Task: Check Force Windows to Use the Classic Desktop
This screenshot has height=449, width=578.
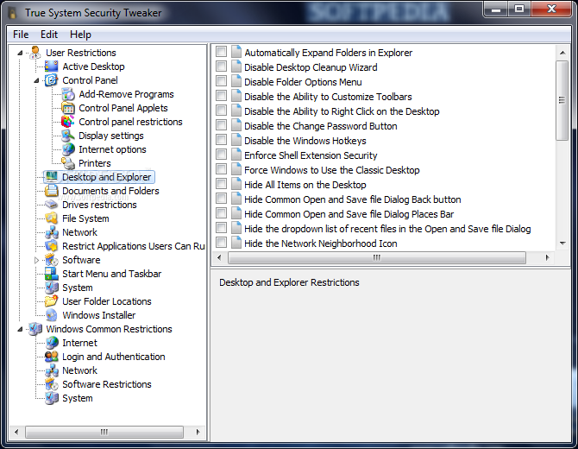Action: (x=221, y=169)
